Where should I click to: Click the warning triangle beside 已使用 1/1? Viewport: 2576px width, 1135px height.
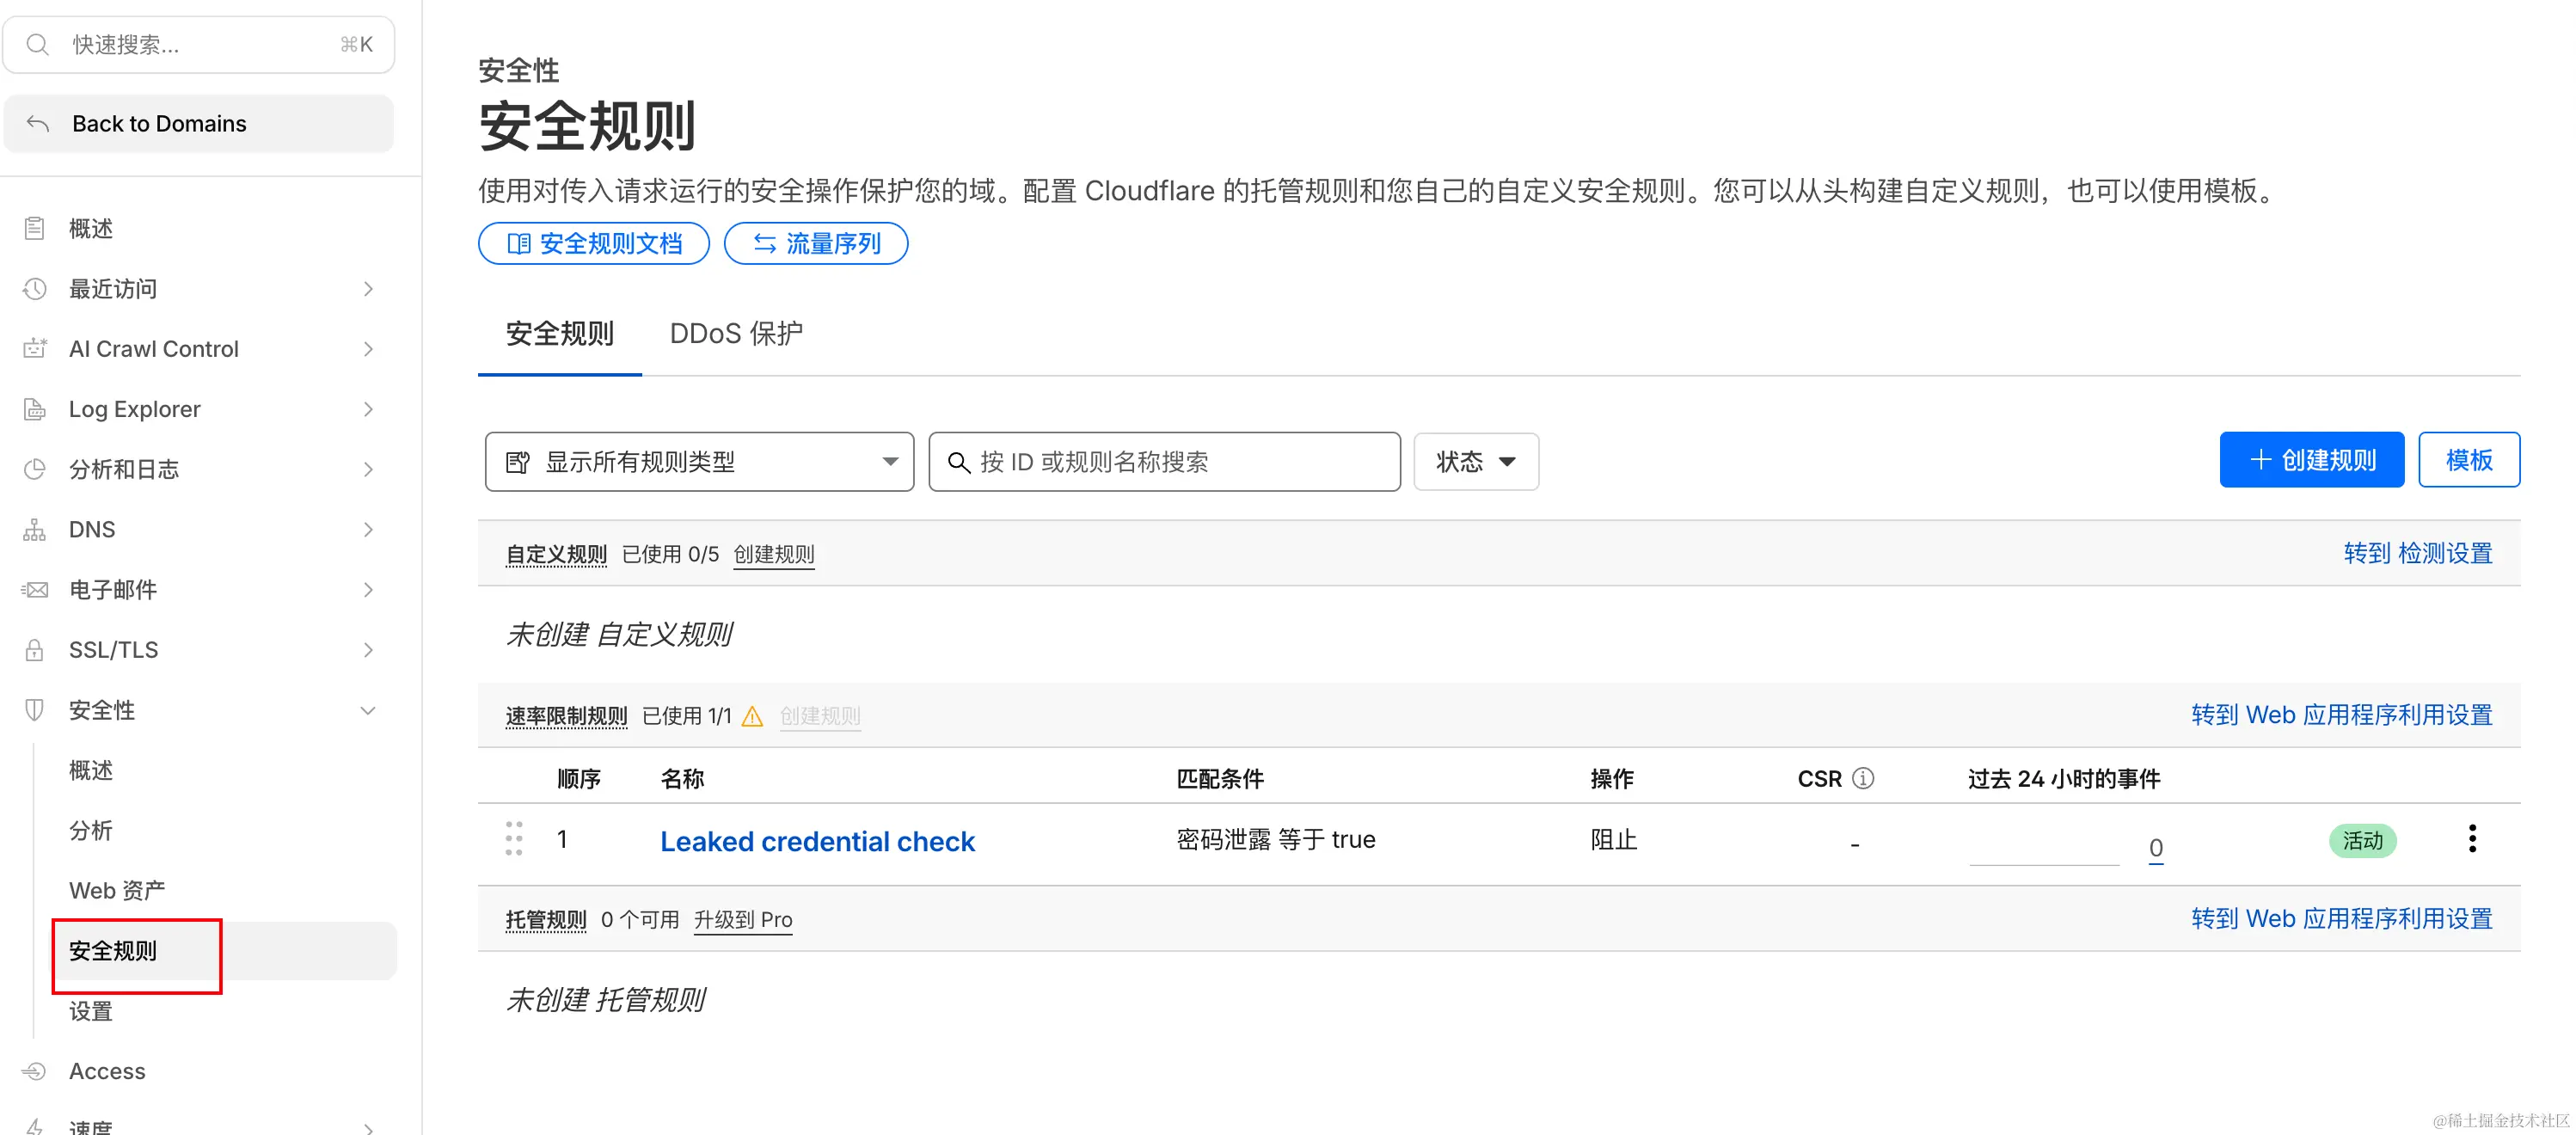[x=752, y=716]
